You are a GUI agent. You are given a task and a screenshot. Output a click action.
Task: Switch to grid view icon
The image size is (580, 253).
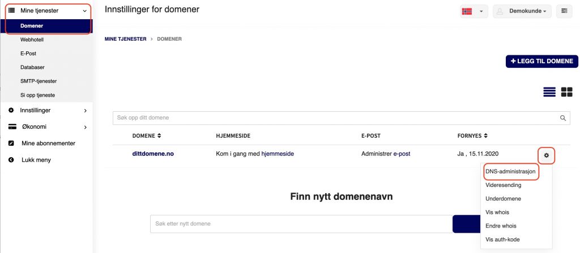[x=566, y=92]
